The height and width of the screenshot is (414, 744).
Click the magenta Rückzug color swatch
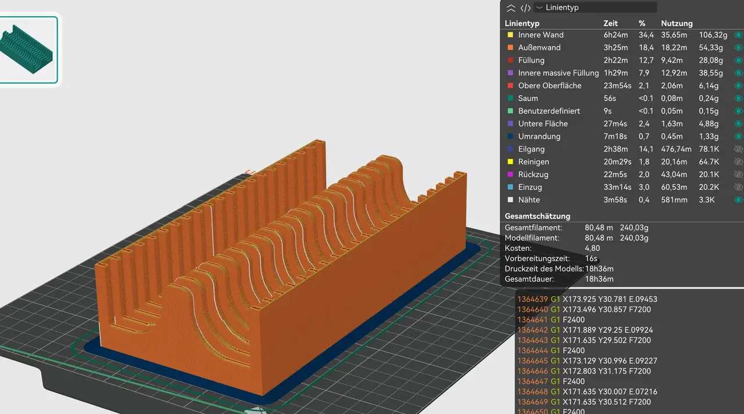[x=510, y=174]
